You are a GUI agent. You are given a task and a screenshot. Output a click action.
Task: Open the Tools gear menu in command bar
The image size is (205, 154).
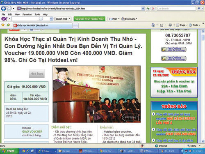pos(194,25)
